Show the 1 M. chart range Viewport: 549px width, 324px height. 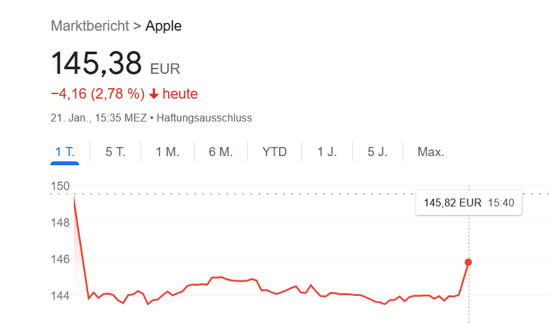[x=167, y=152]
